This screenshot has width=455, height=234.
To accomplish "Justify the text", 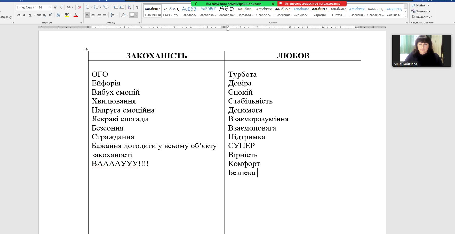I will click(105, 15).
